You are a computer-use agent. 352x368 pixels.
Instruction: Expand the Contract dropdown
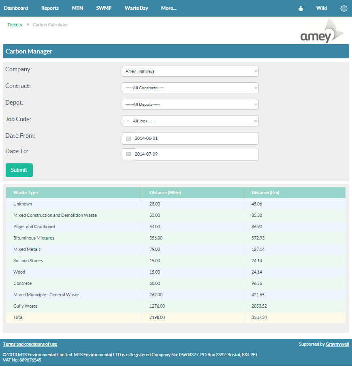pos(190,88)
